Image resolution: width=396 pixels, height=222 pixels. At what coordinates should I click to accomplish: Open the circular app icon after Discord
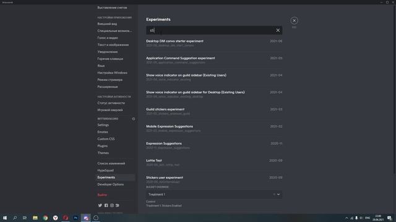[96, 218]
